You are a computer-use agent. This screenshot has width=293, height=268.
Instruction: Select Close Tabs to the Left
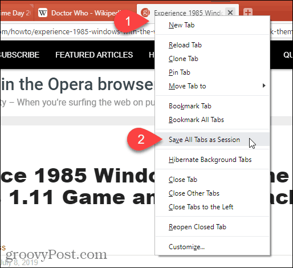(x=213, y=207)
